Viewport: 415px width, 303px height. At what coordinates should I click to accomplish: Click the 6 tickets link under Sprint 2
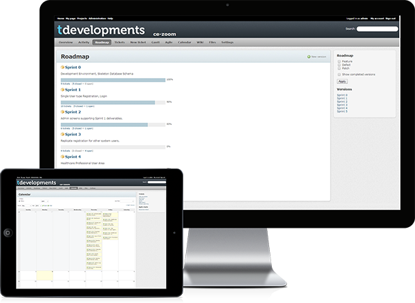pyautogui.click(x=66, y=128)
